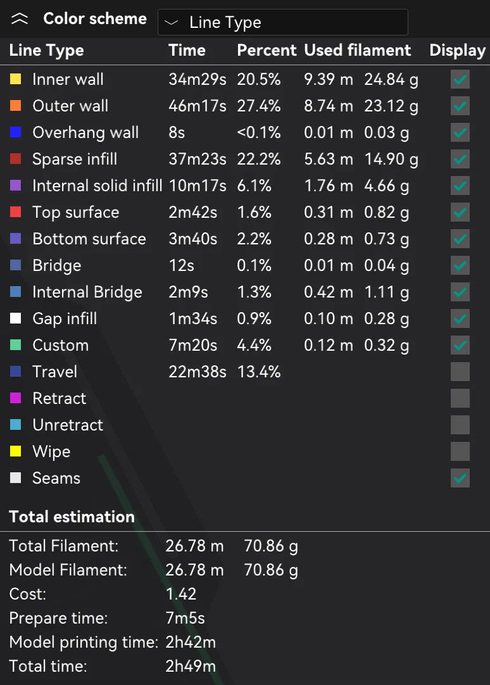Click the Sparse infill color swatch
Viewport: 490px width, 685px height.
tap(16, 160)
